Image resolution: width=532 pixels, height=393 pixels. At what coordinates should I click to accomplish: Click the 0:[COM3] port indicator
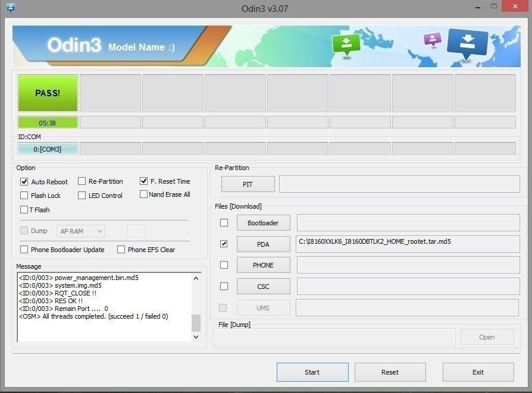[48, 149]
